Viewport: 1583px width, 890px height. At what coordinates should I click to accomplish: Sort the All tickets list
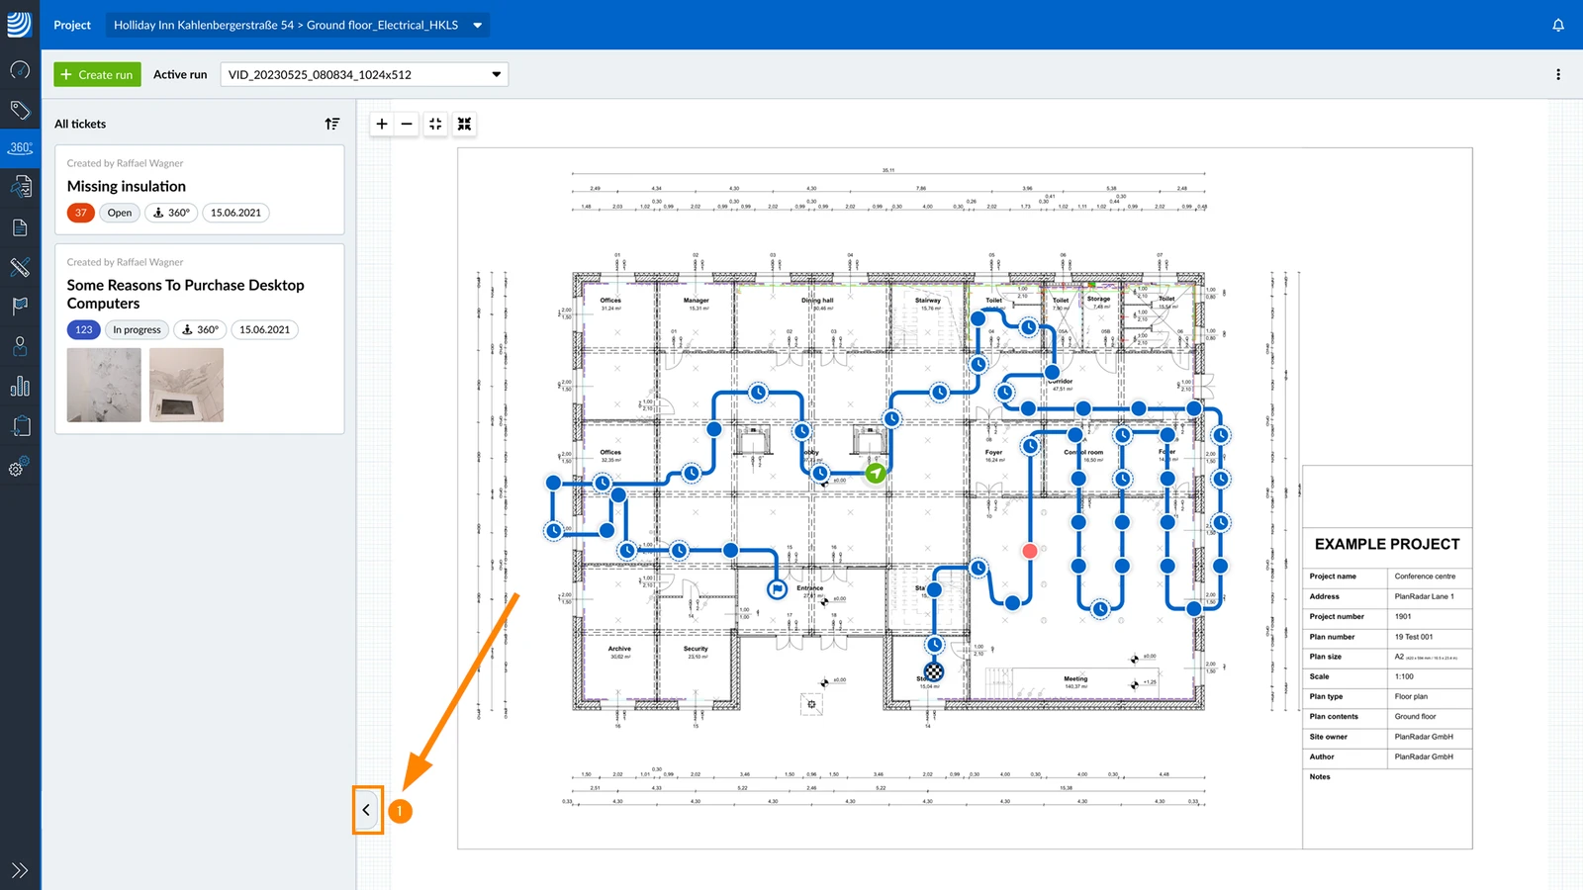(332, 124)
